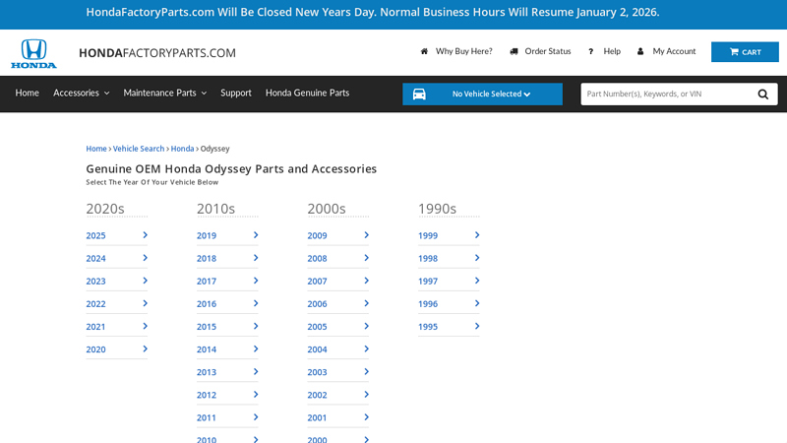Click the magnifying glass search icon

click(763, 94)
